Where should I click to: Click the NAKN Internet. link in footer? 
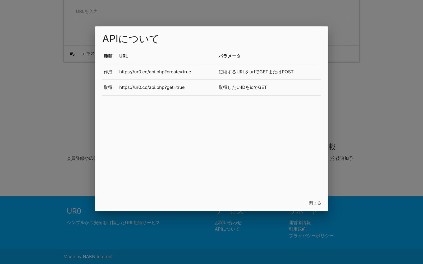pos(98,257)
